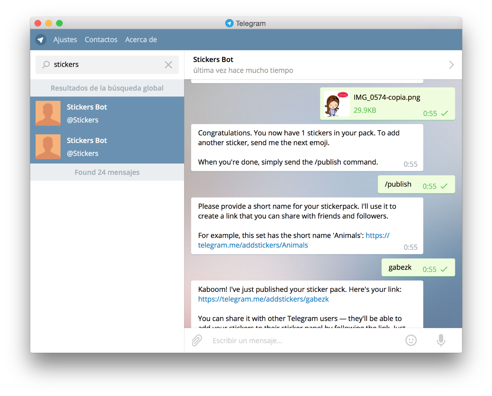The height and width of the screenshot is (396, 492).
Task: Select the 29.9KB file size text
Action: tap(365, 110)
